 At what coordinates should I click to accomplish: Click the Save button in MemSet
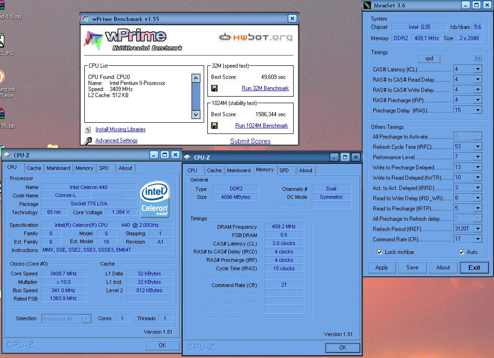click(x=412, y=267)
